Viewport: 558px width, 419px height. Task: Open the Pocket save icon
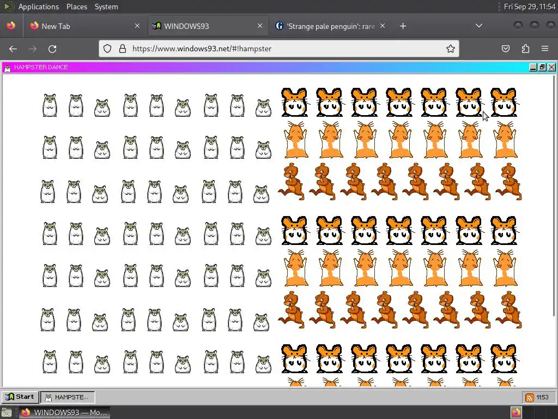(x=505, y=49)
